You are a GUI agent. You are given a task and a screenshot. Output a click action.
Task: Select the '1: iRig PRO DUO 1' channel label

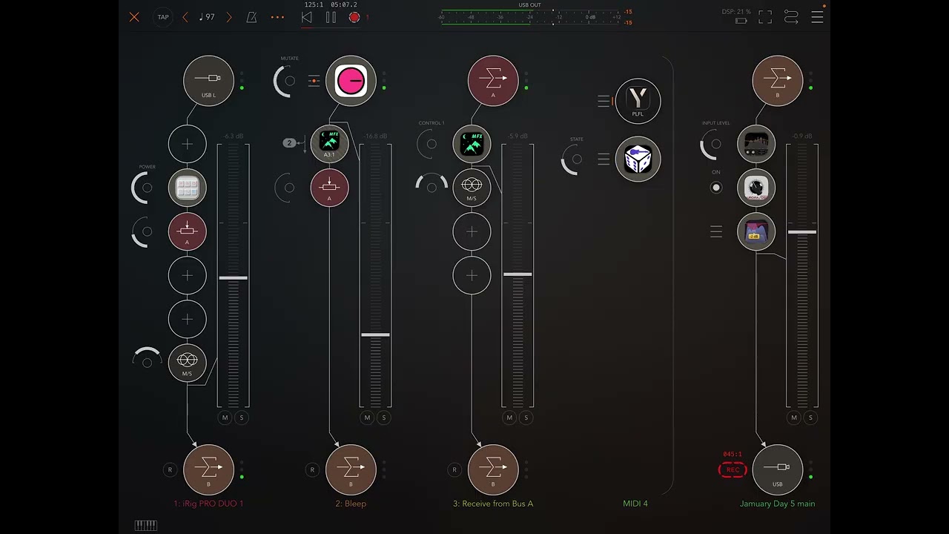[x=208, y=504]
